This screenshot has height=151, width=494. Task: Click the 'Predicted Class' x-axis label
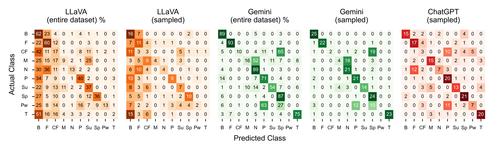point(259,138)
